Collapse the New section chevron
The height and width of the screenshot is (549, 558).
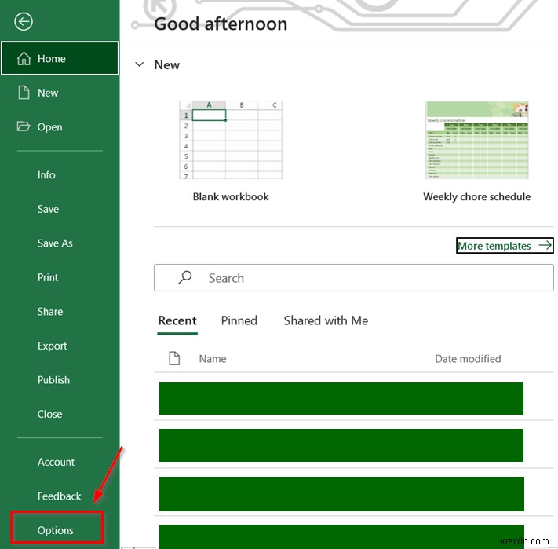click(x=140, y=64)
